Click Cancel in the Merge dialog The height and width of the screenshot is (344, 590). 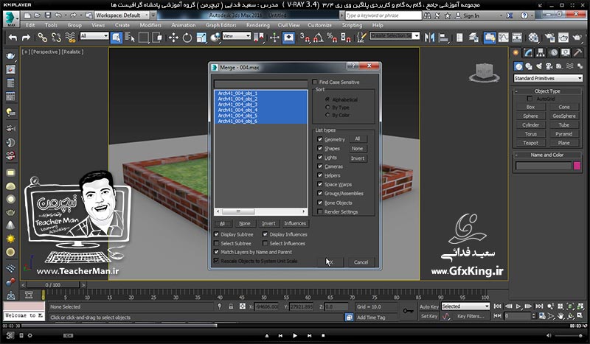coord(361,262)
